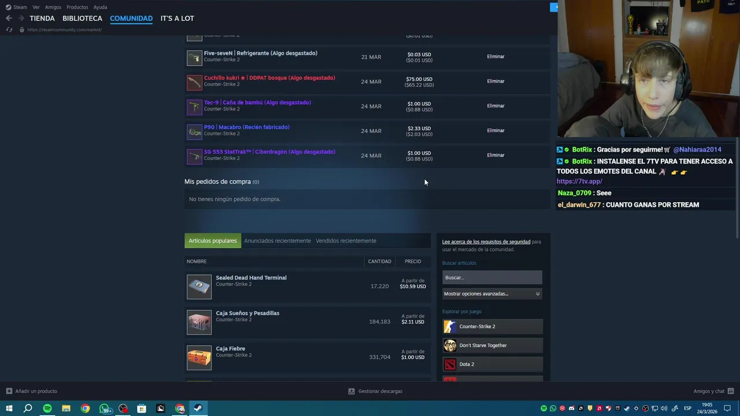The width and height of the screenshot is (740, 416).
Task: Click Eliminar for Five-seveN Refrigerante
Action: 495,57
